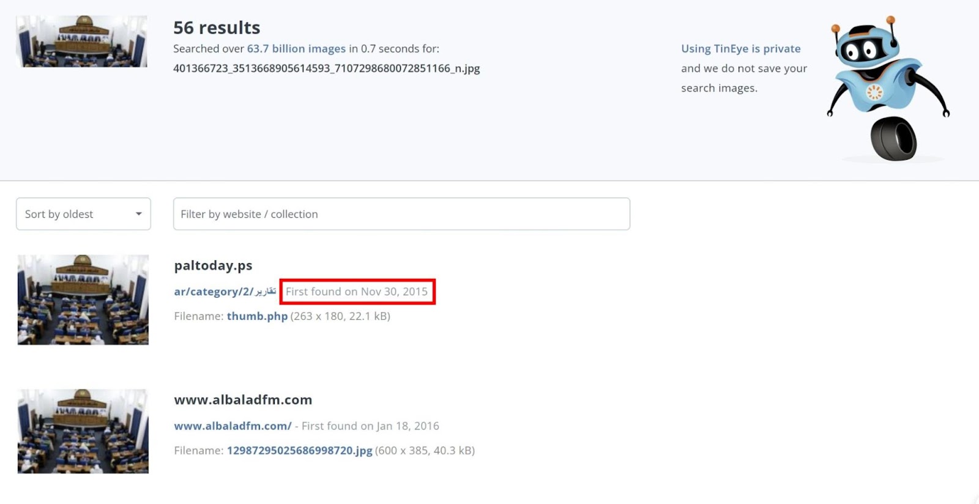The height and width of the screenshot is (504, 979).
Task: Click the paltoday.ps result heading
Action: [213, 265]
